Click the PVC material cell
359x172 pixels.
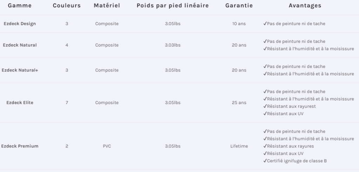coord(107,146)
